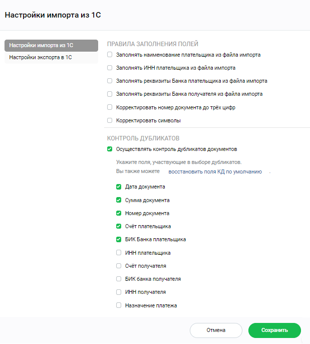Select 'Настройки импорта из 1С' sidebar tab
This screenshot has width=310, height=344.
pyautogui.click(x=51, y=46)
